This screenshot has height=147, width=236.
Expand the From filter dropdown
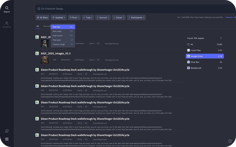(74, 18)
